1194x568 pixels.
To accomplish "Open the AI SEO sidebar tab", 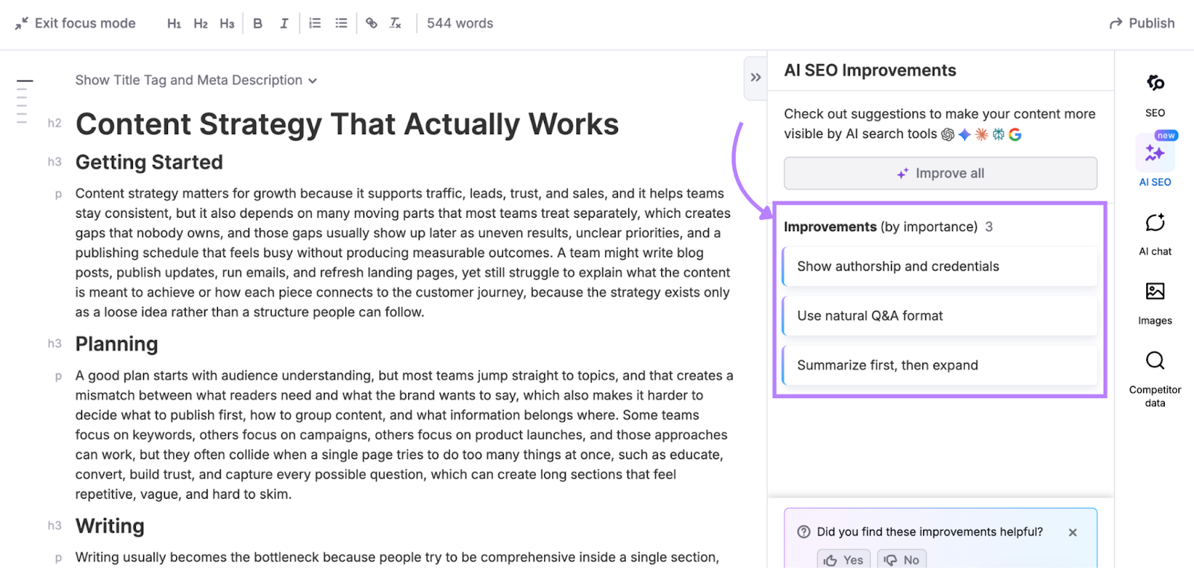I will click(x=1155, y=161).
